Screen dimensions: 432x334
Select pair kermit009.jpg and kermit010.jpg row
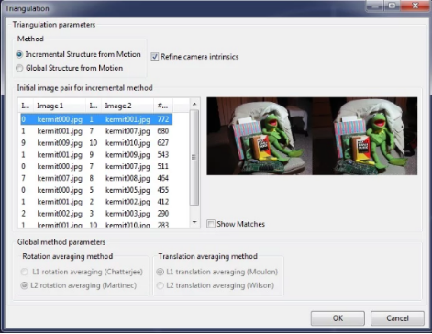(x=96, y=143)
